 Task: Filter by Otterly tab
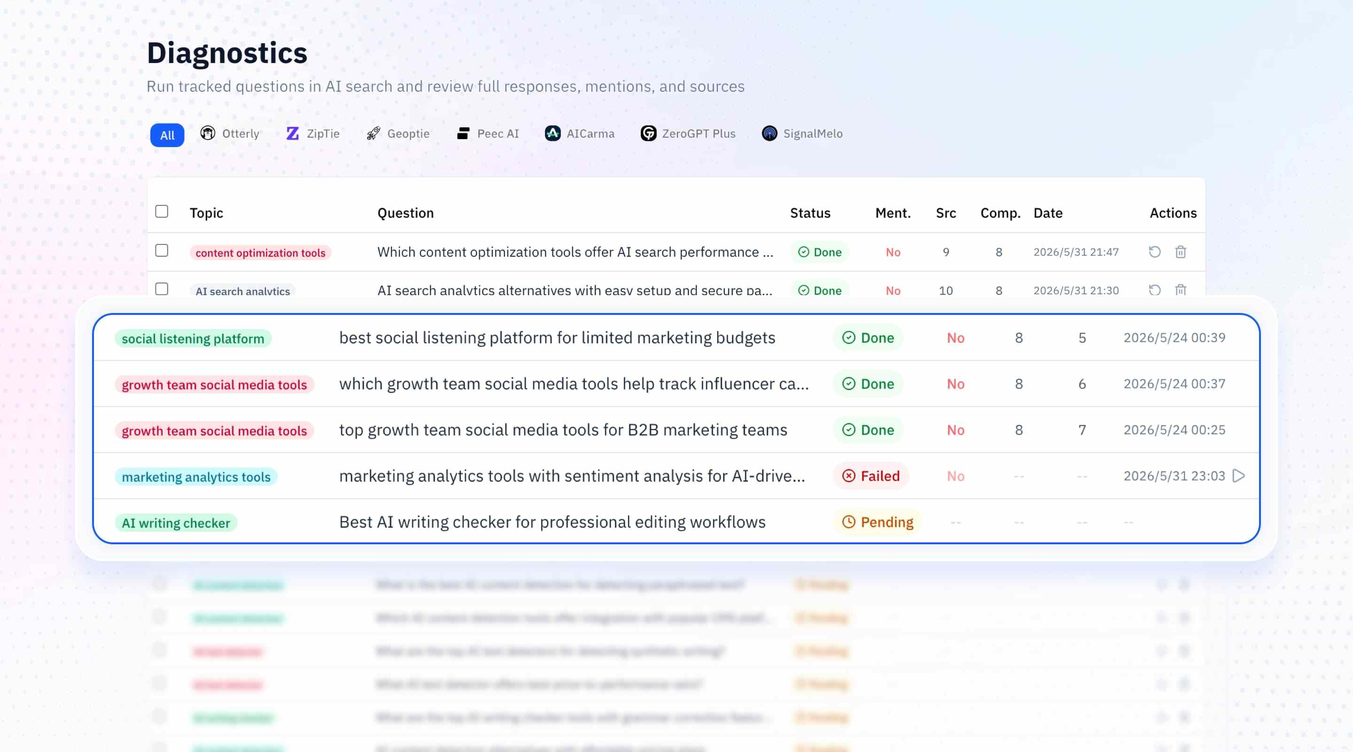click(x=230, y=133)
